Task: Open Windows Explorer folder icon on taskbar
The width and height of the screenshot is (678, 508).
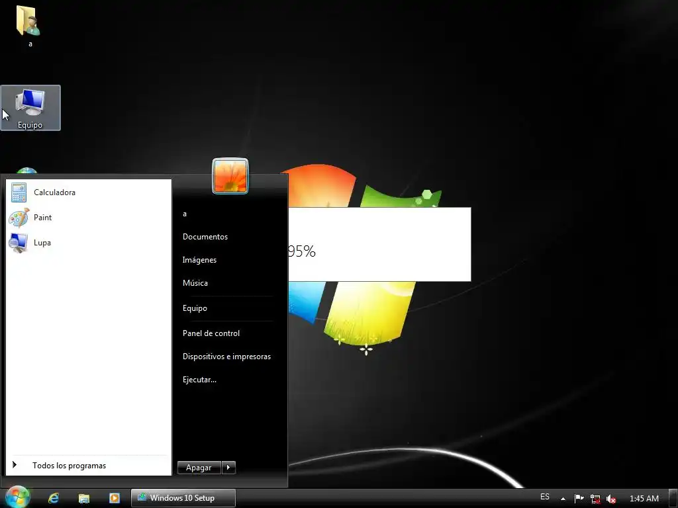Action: point(84,498)
